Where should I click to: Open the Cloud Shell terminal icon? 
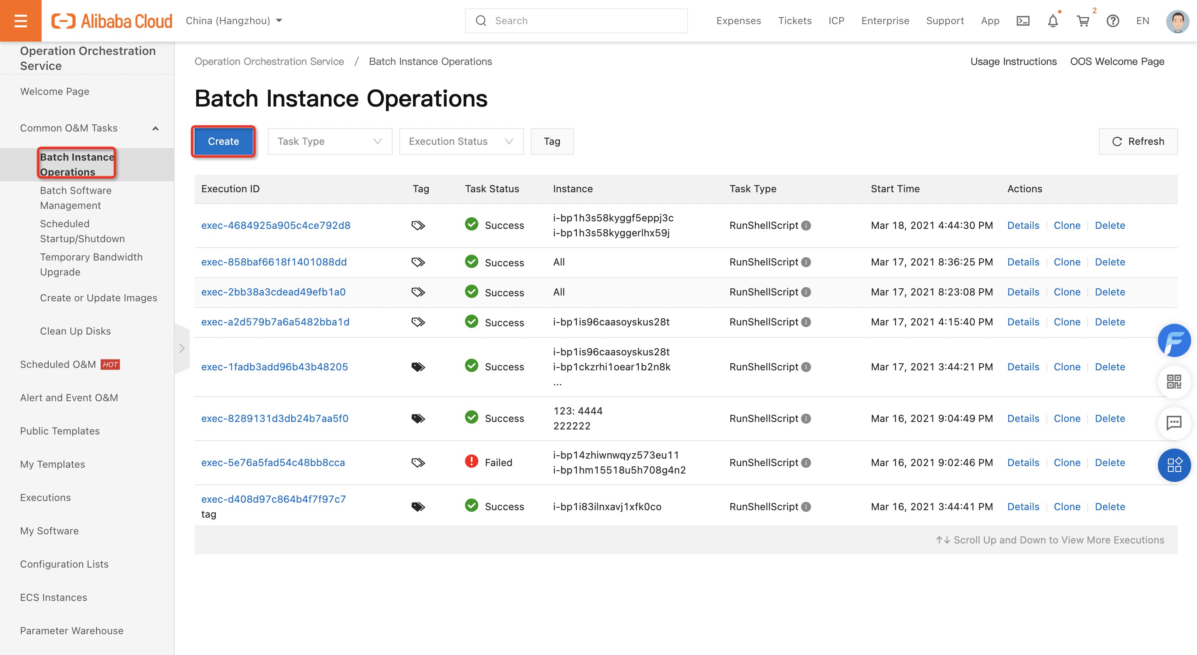[x=1023, y=21]
